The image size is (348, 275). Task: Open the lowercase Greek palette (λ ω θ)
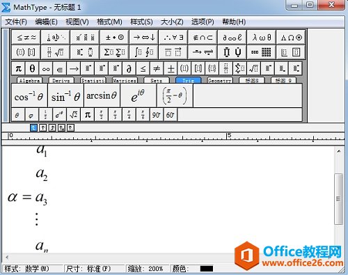click(x=262, y=37)
